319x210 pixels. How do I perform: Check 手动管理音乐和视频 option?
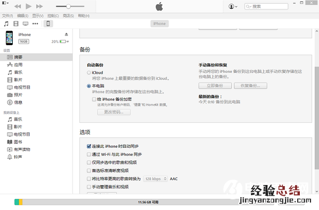[89, 187]
